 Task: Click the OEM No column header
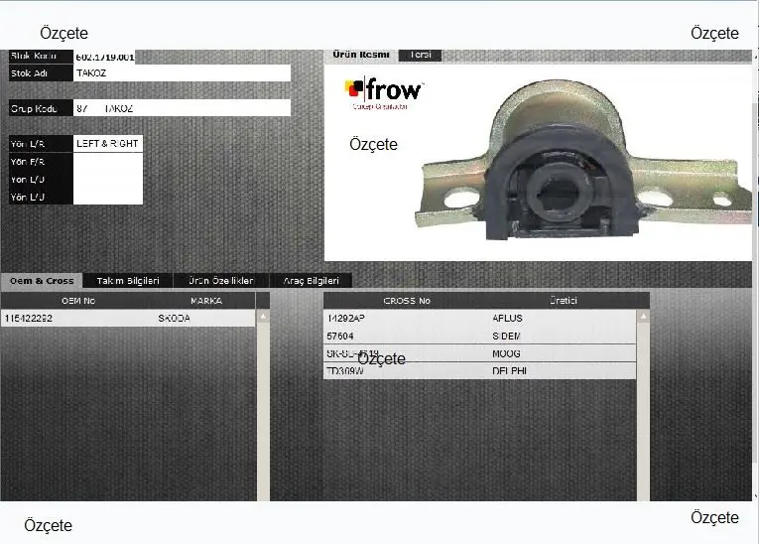tap(78, 301)
